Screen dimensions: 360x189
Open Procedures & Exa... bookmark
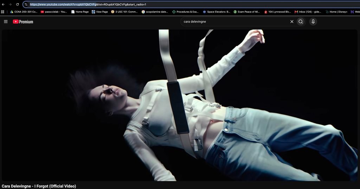[x=185, y=12]
